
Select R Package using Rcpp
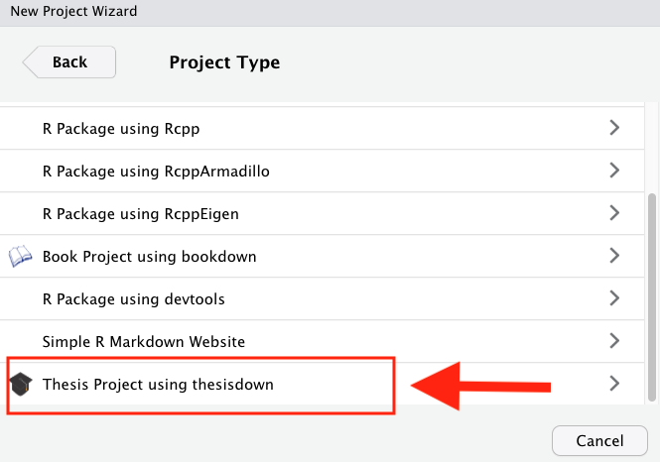point(322,128)
